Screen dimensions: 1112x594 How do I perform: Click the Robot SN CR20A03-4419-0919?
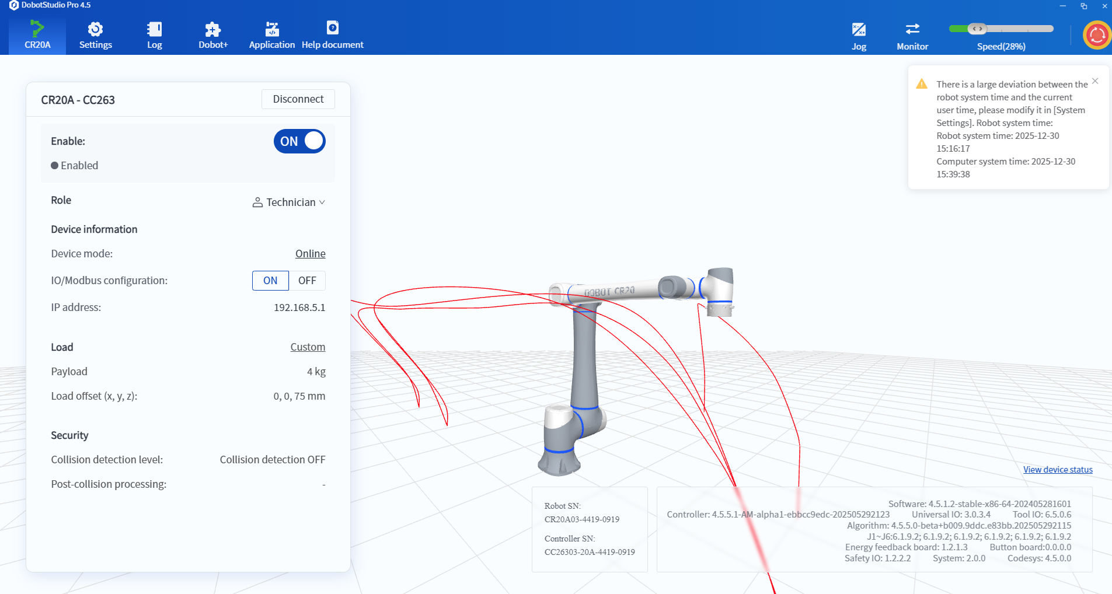582,519
